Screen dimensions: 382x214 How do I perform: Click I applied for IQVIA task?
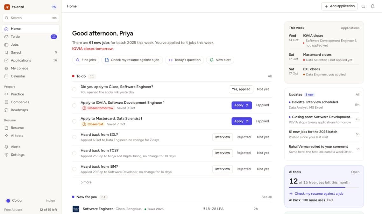click(262, 105)
